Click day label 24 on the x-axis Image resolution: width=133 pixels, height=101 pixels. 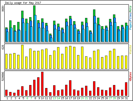[x=98, y=98]
